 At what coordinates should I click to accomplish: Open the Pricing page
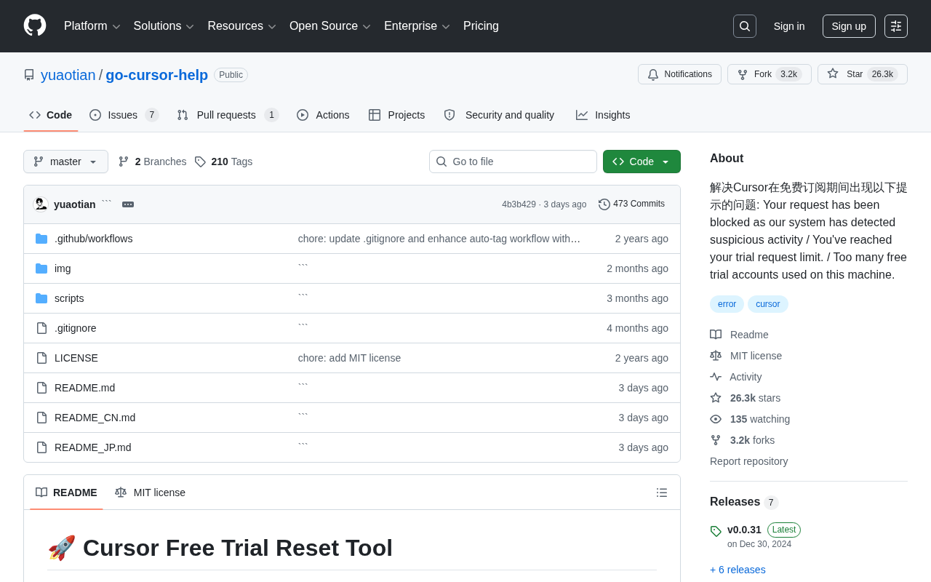click(x=481, y=26)
